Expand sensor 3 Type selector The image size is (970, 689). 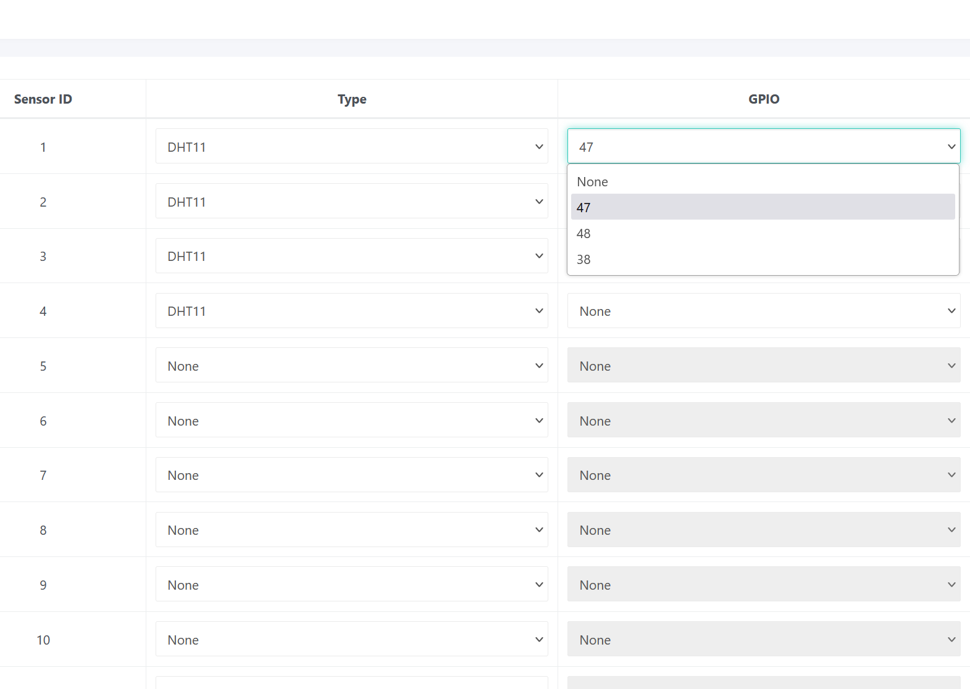(351, 256)
